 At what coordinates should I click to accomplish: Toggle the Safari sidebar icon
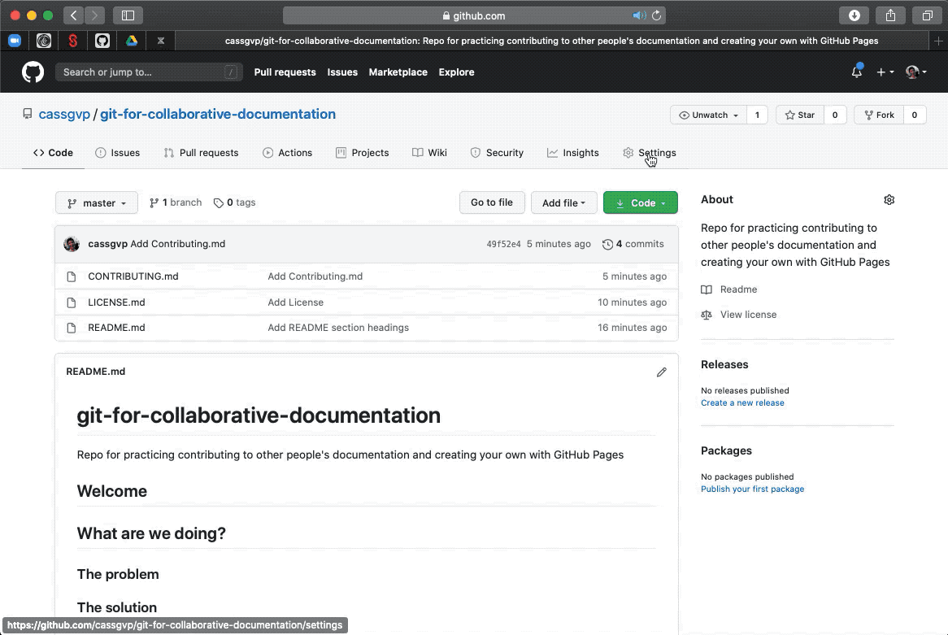click(128, 15)
